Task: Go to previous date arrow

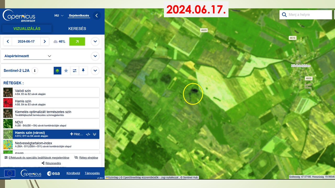Action: tap(8, 42)
